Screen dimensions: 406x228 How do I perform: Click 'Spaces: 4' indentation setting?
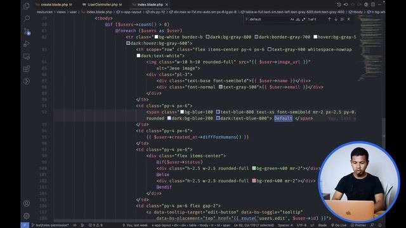[285, 225]
